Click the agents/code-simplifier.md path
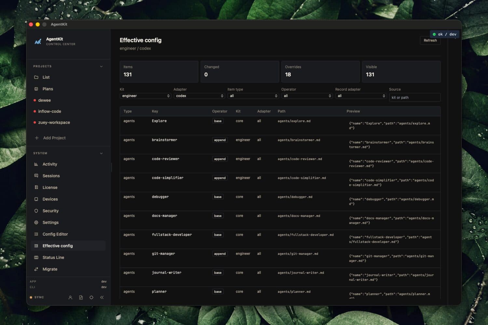This screenshot has width=488, height=325. 302,178
